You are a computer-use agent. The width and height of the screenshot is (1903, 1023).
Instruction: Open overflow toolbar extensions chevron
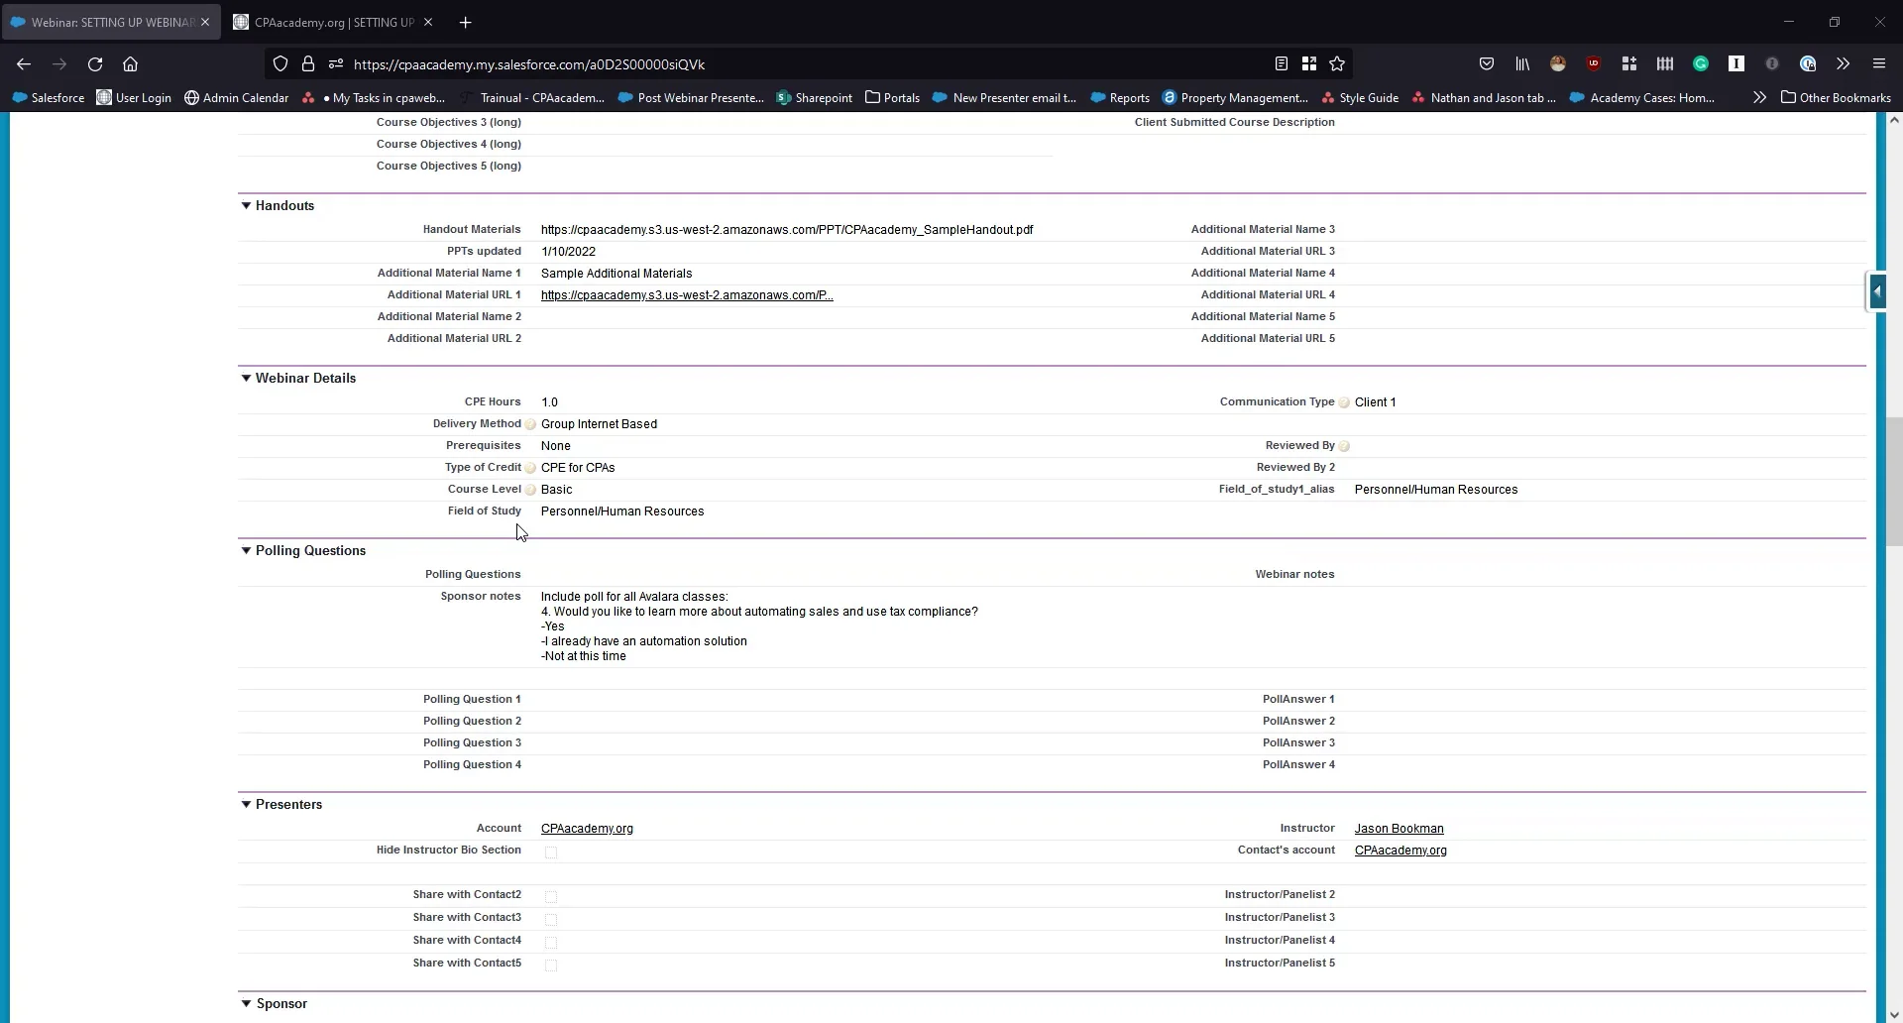point(1843,64)
